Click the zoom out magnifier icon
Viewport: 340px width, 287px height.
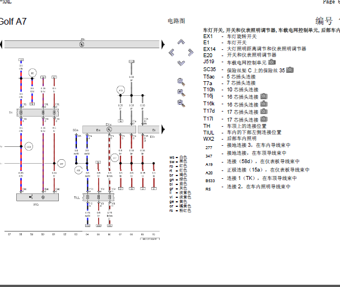[181, 103]
